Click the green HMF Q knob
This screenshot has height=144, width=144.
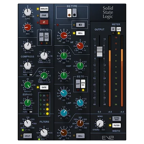(64, 76)
